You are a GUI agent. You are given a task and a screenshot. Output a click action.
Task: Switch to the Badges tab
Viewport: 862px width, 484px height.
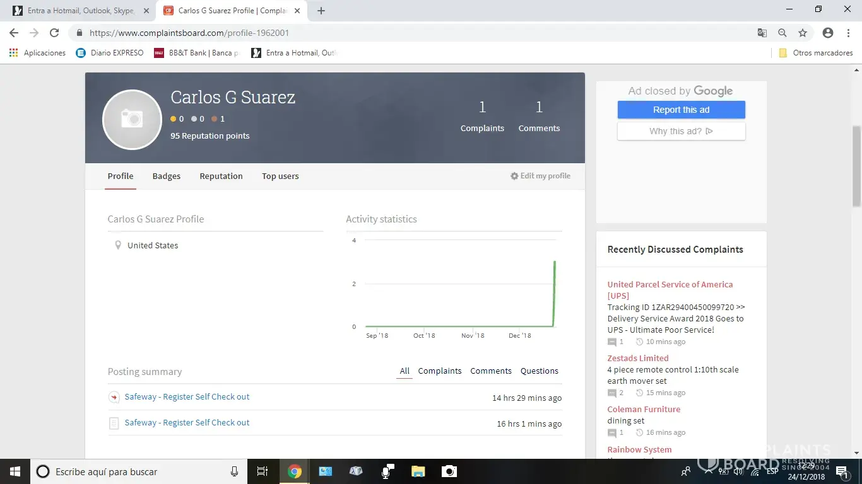click(x=167, y=176)
